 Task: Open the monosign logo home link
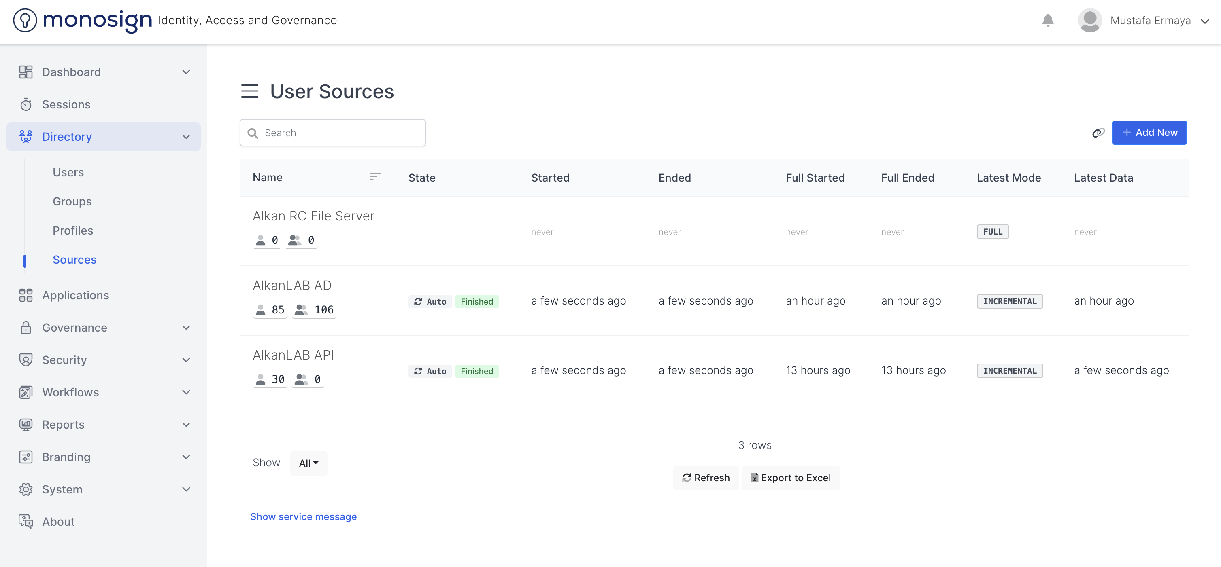[83, 20]
